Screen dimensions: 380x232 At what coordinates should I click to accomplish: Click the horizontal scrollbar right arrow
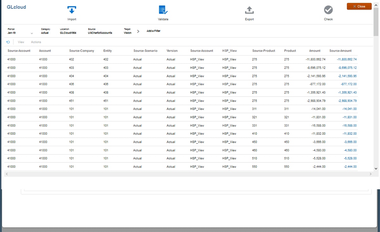(370, 174)
